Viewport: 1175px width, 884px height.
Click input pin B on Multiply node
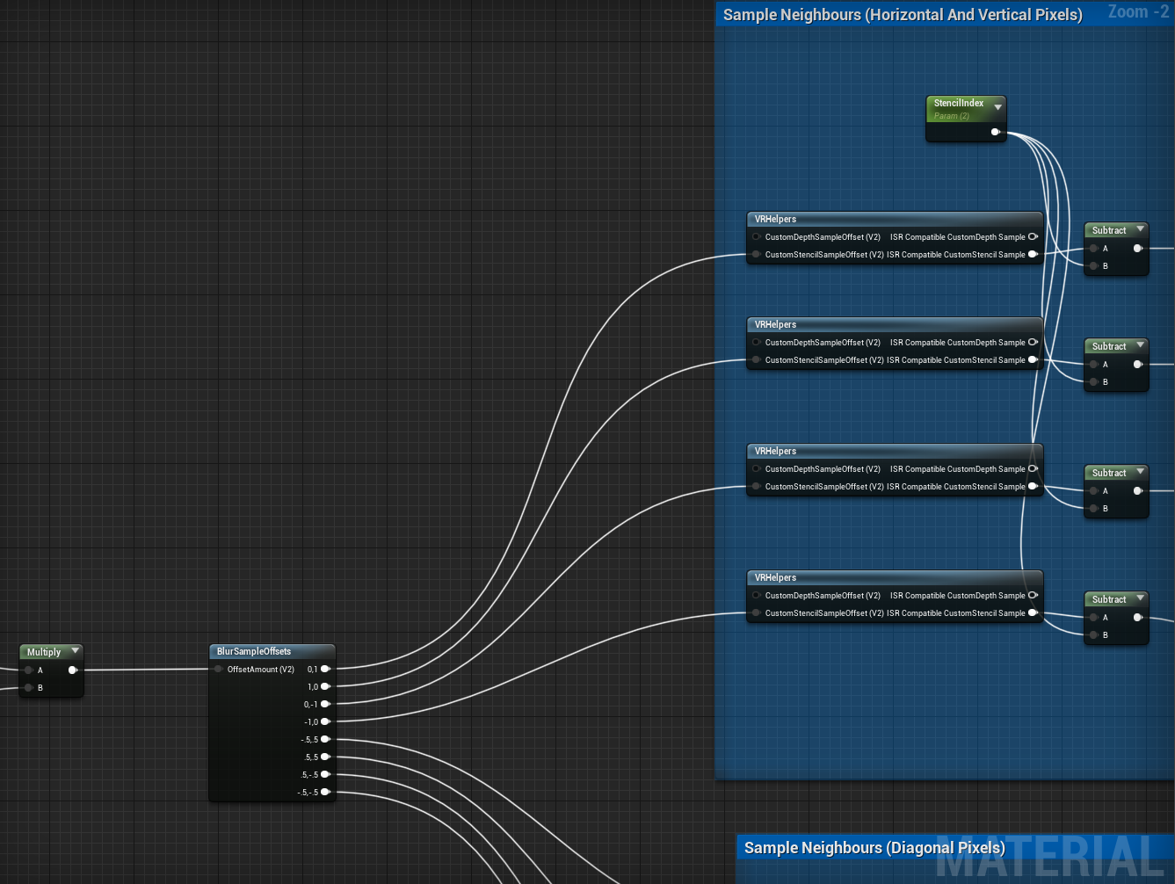pyautogui.click(x=29, y=687)
